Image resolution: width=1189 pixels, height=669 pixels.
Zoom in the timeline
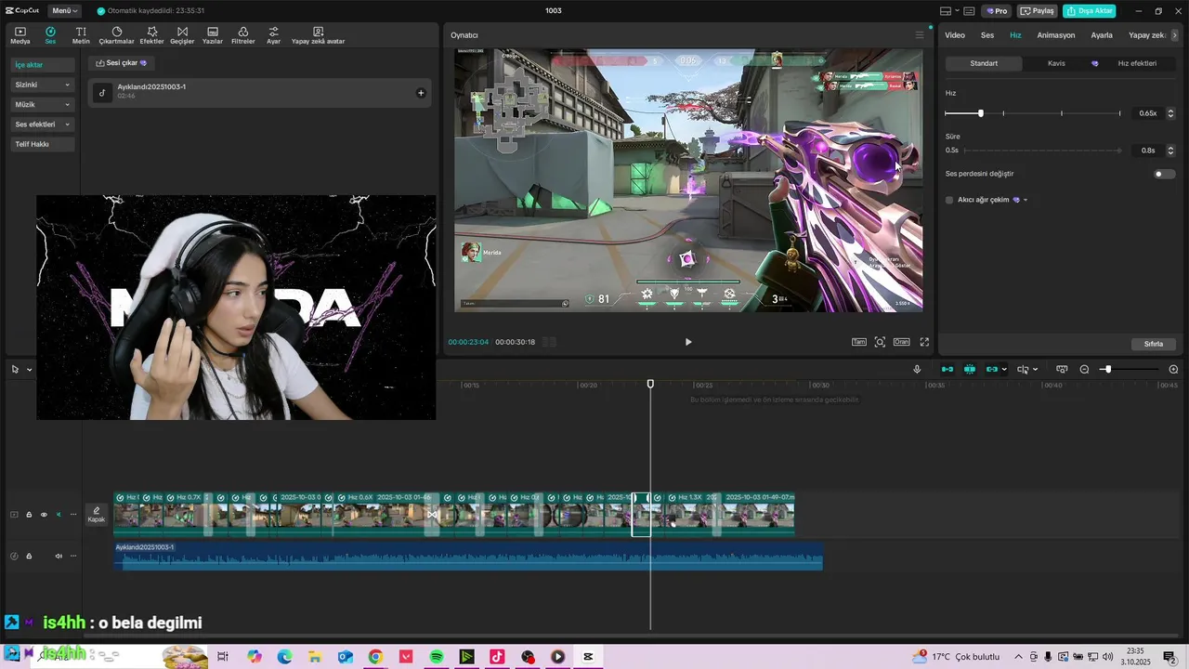click(1173, 369)
